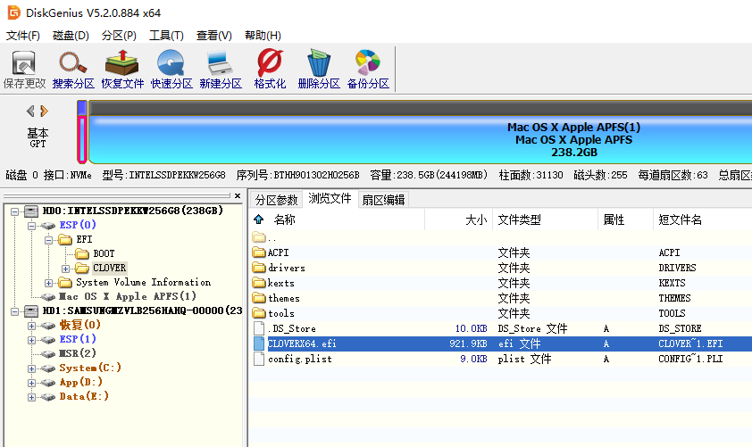Open the 磁盘(D) menu

[71, 36]
